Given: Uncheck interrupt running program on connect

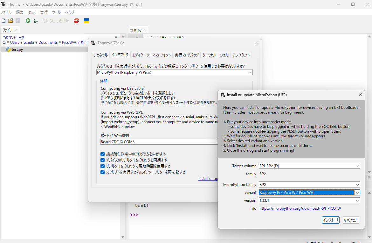Looking at the screenshot, I should (103, 154).
